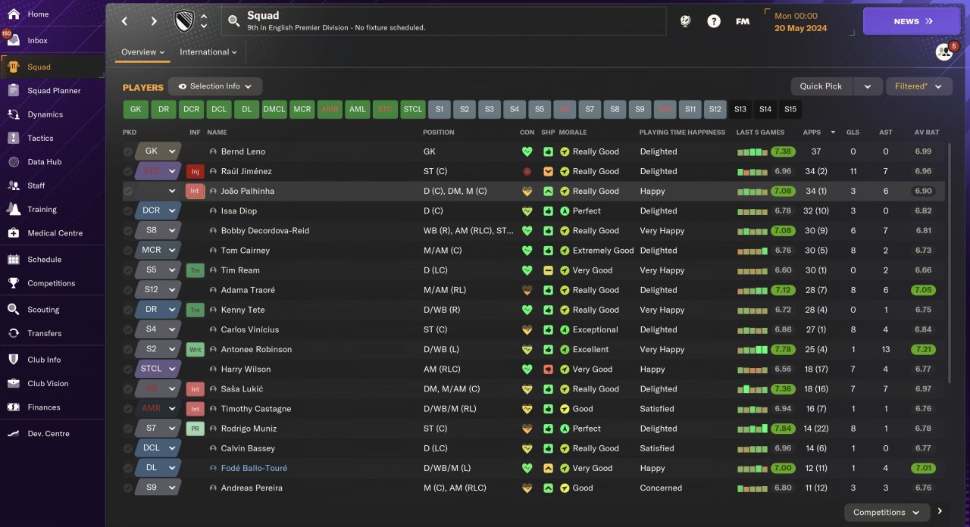Click the NEWS continue button
This screenshot has height=527, width=970.
coord(912,21)
